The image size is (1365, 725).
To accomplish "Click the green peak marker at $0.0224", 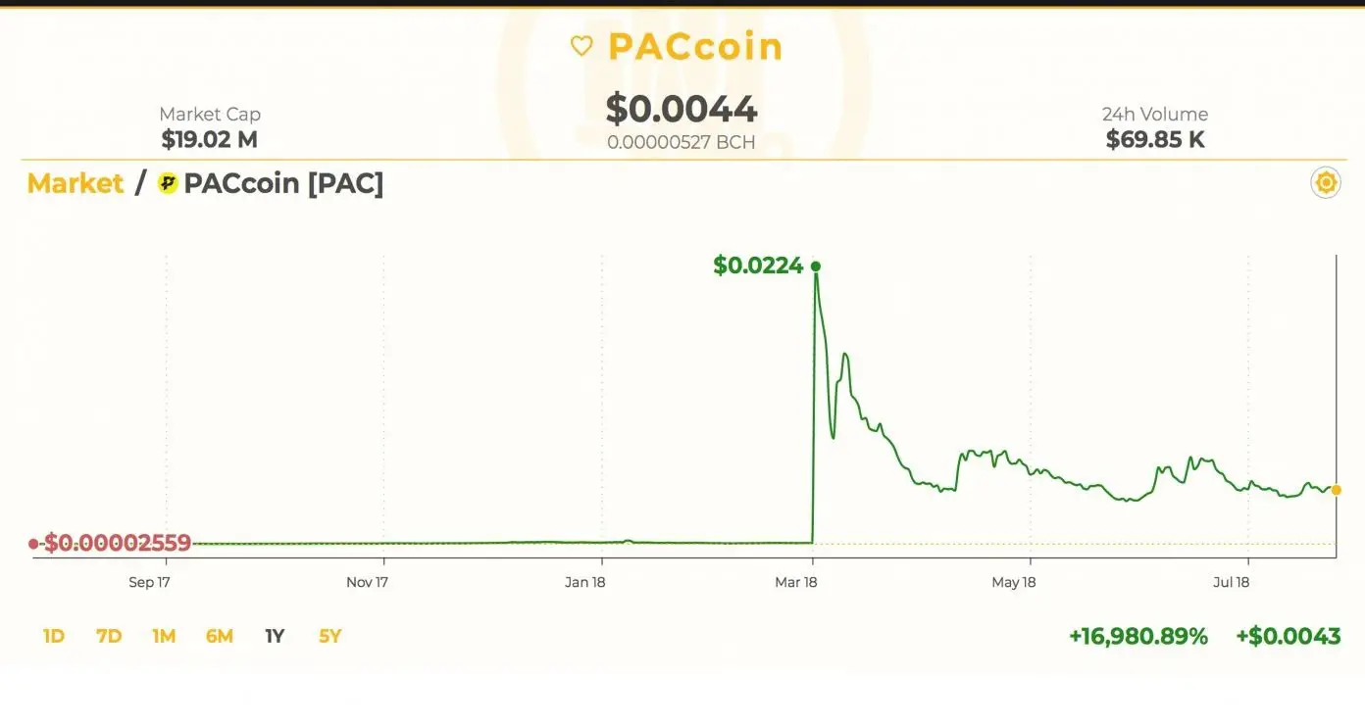I will [815, 266].
